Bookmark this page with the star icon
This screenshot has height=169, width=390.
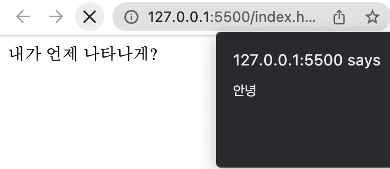[x=372, y=17]
